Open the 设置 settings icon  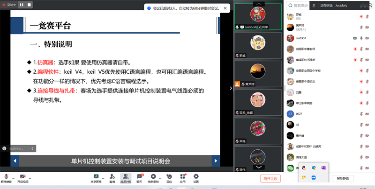pos(196,176)
